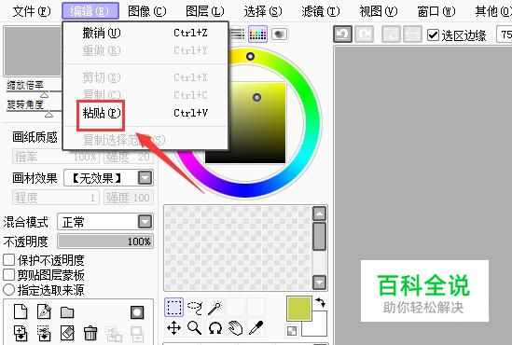
Task: Open the 文件 menu
Action: (x=32, y=11)
